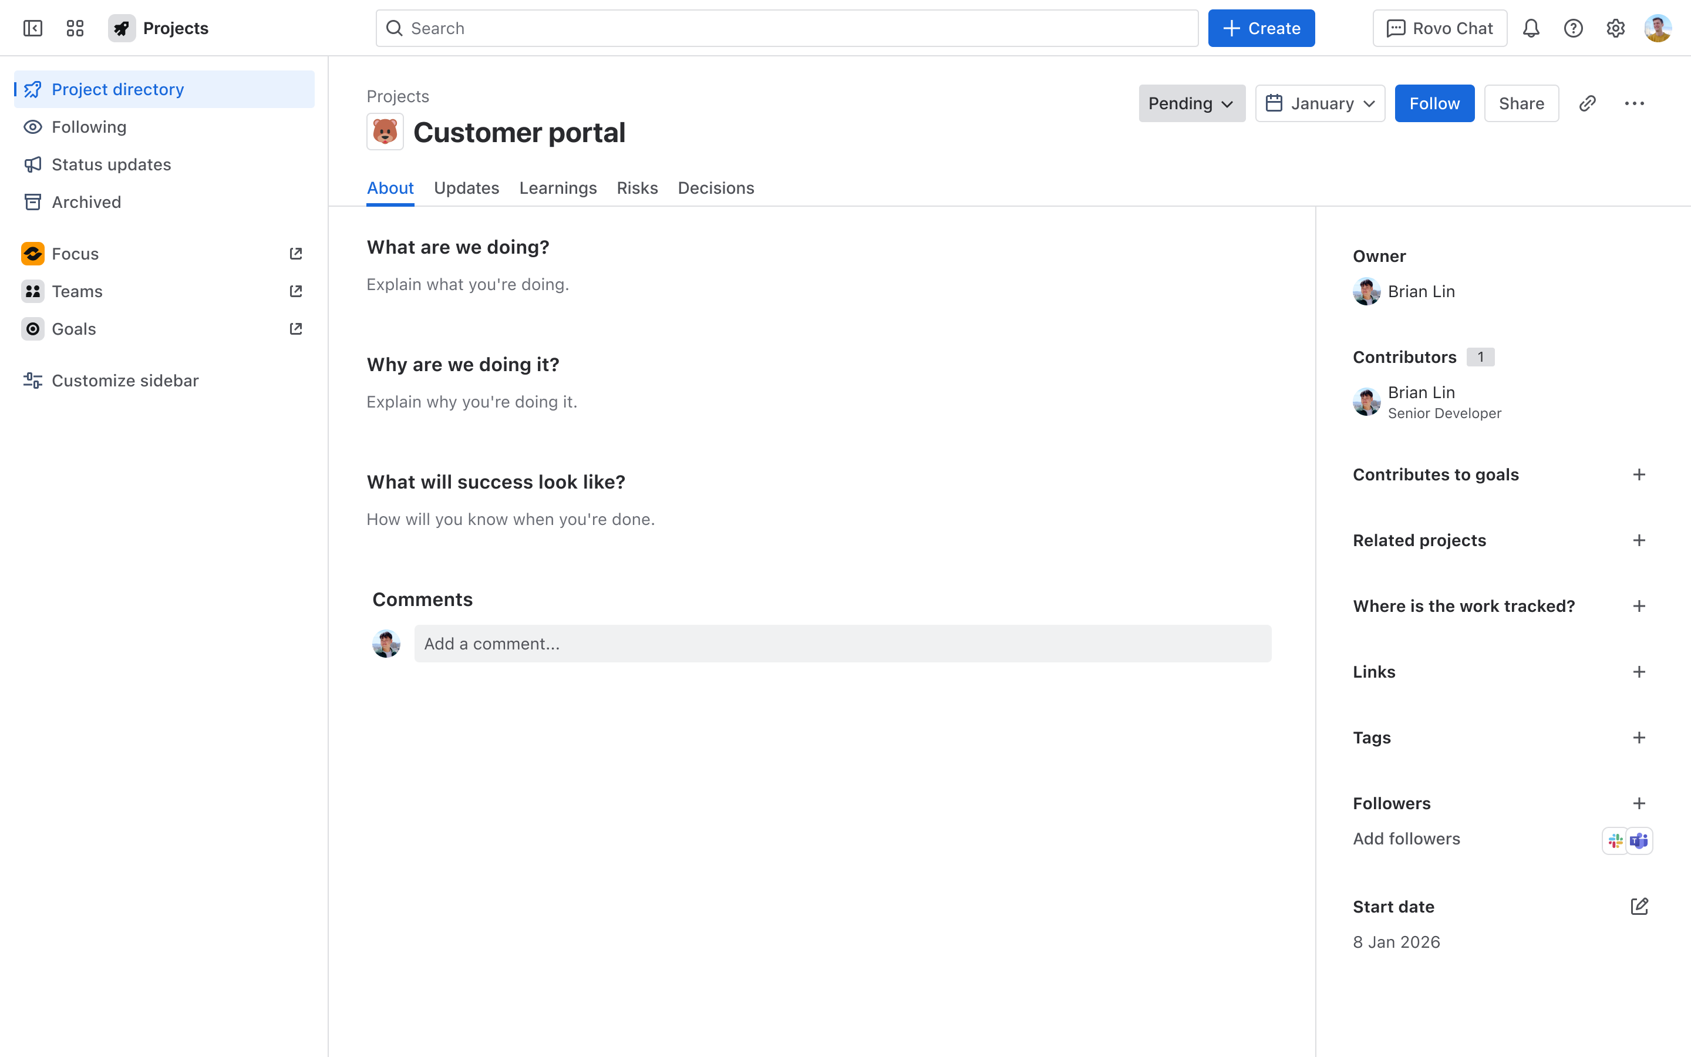Click the Microsoft Teams integration icon
Image resolution: width=1691 pixels, height=1057 pixels.
1639,840
